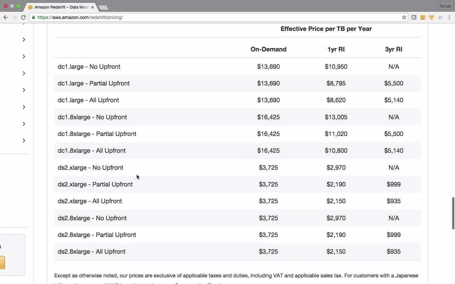Click the yellow button in the left sidebar
This screenshot has height=284, width=455.
pos(2,263)
